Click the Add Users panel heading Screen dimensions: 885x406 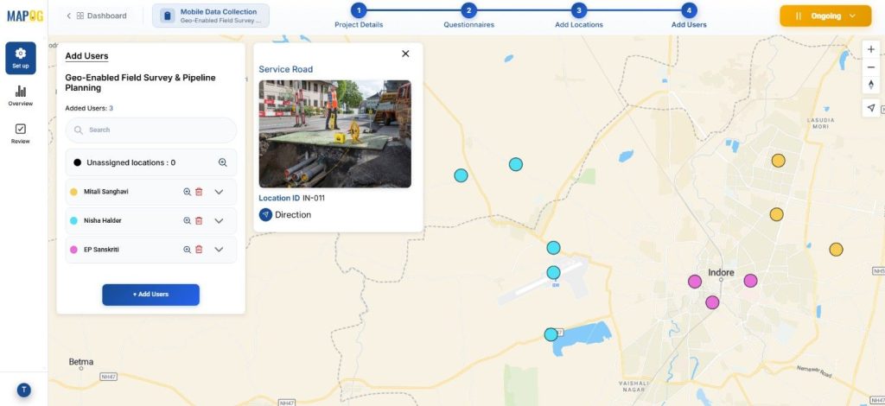pyautogui.click(x=86, y=56)
